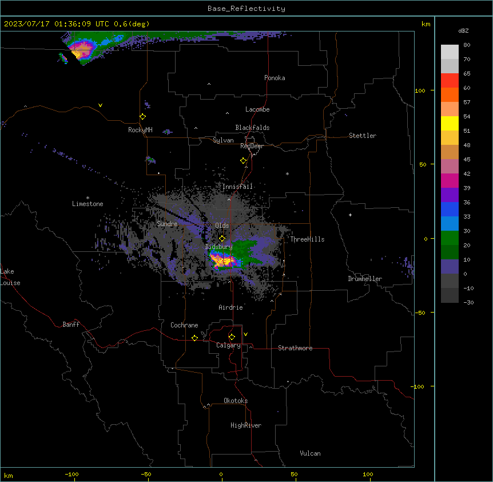
Task: Click the Banff label
Action: [x=71, y=325]
